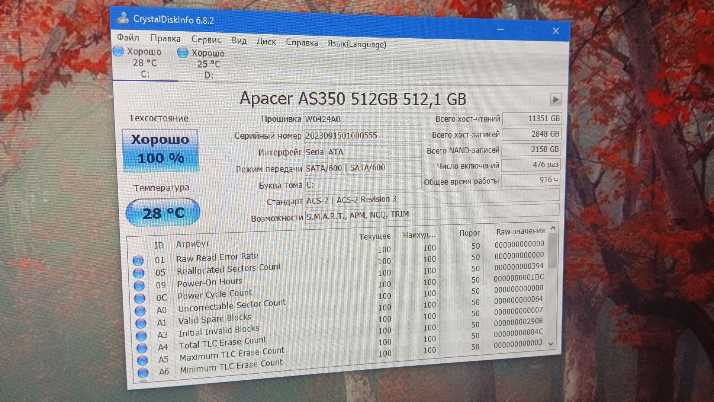Select the Power-On Hours attribute row
This screenshot has width=714, height=402.
340,276
